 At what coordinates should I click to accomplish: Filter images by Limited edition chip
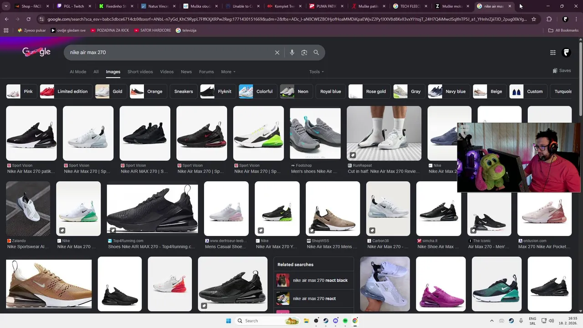click(x=66, y=92)
